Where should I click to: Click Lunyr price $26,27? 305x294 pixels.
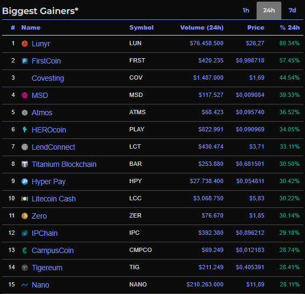point(255,43)
